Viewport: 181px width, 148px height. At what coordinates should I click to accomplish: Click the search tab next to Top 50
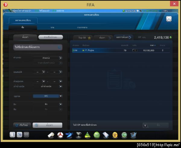(103, 38)
